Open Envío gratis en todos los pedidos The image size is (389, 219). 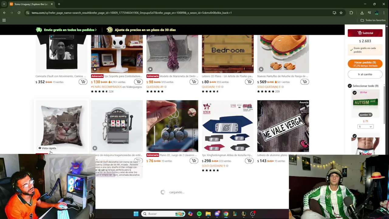70,30
